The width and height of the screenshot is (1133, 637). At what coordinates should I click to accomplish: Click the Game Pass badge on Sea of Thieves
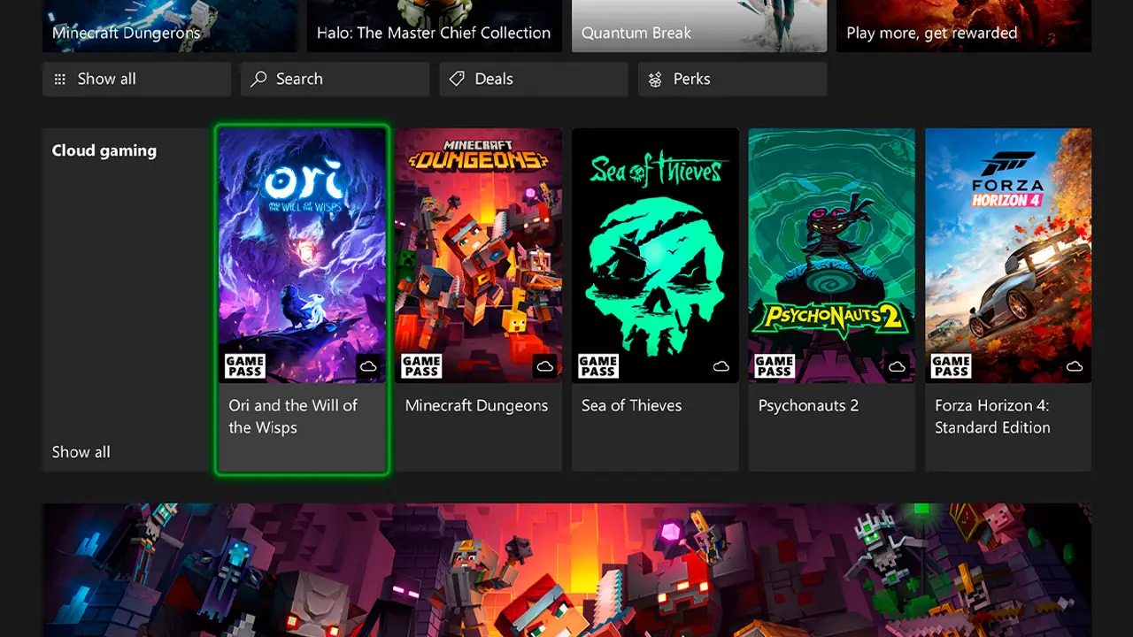[598, 365]
